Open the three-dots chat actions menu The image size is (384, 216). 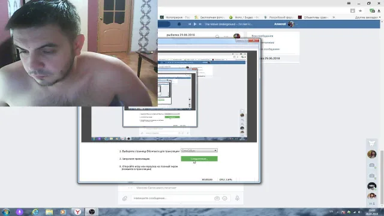[x=226, y=37]
